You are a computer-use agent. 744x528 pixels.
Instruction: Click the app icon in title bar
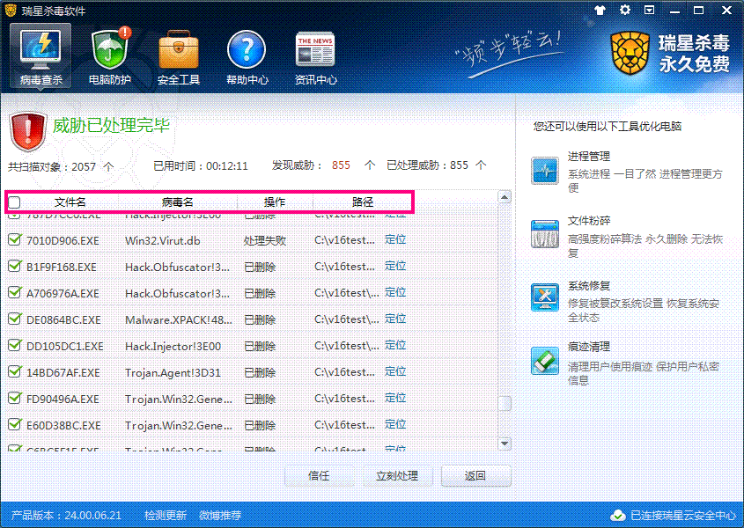coord(10,10)
